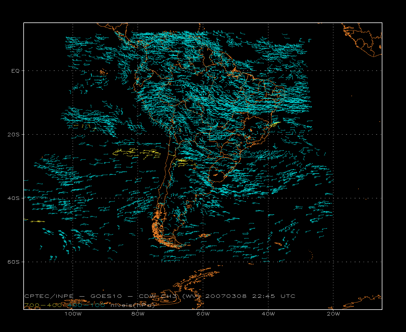This screenshot has width=406, height=332.
Task: Click the 20W longitude label
Action: (x=333, y=314)
